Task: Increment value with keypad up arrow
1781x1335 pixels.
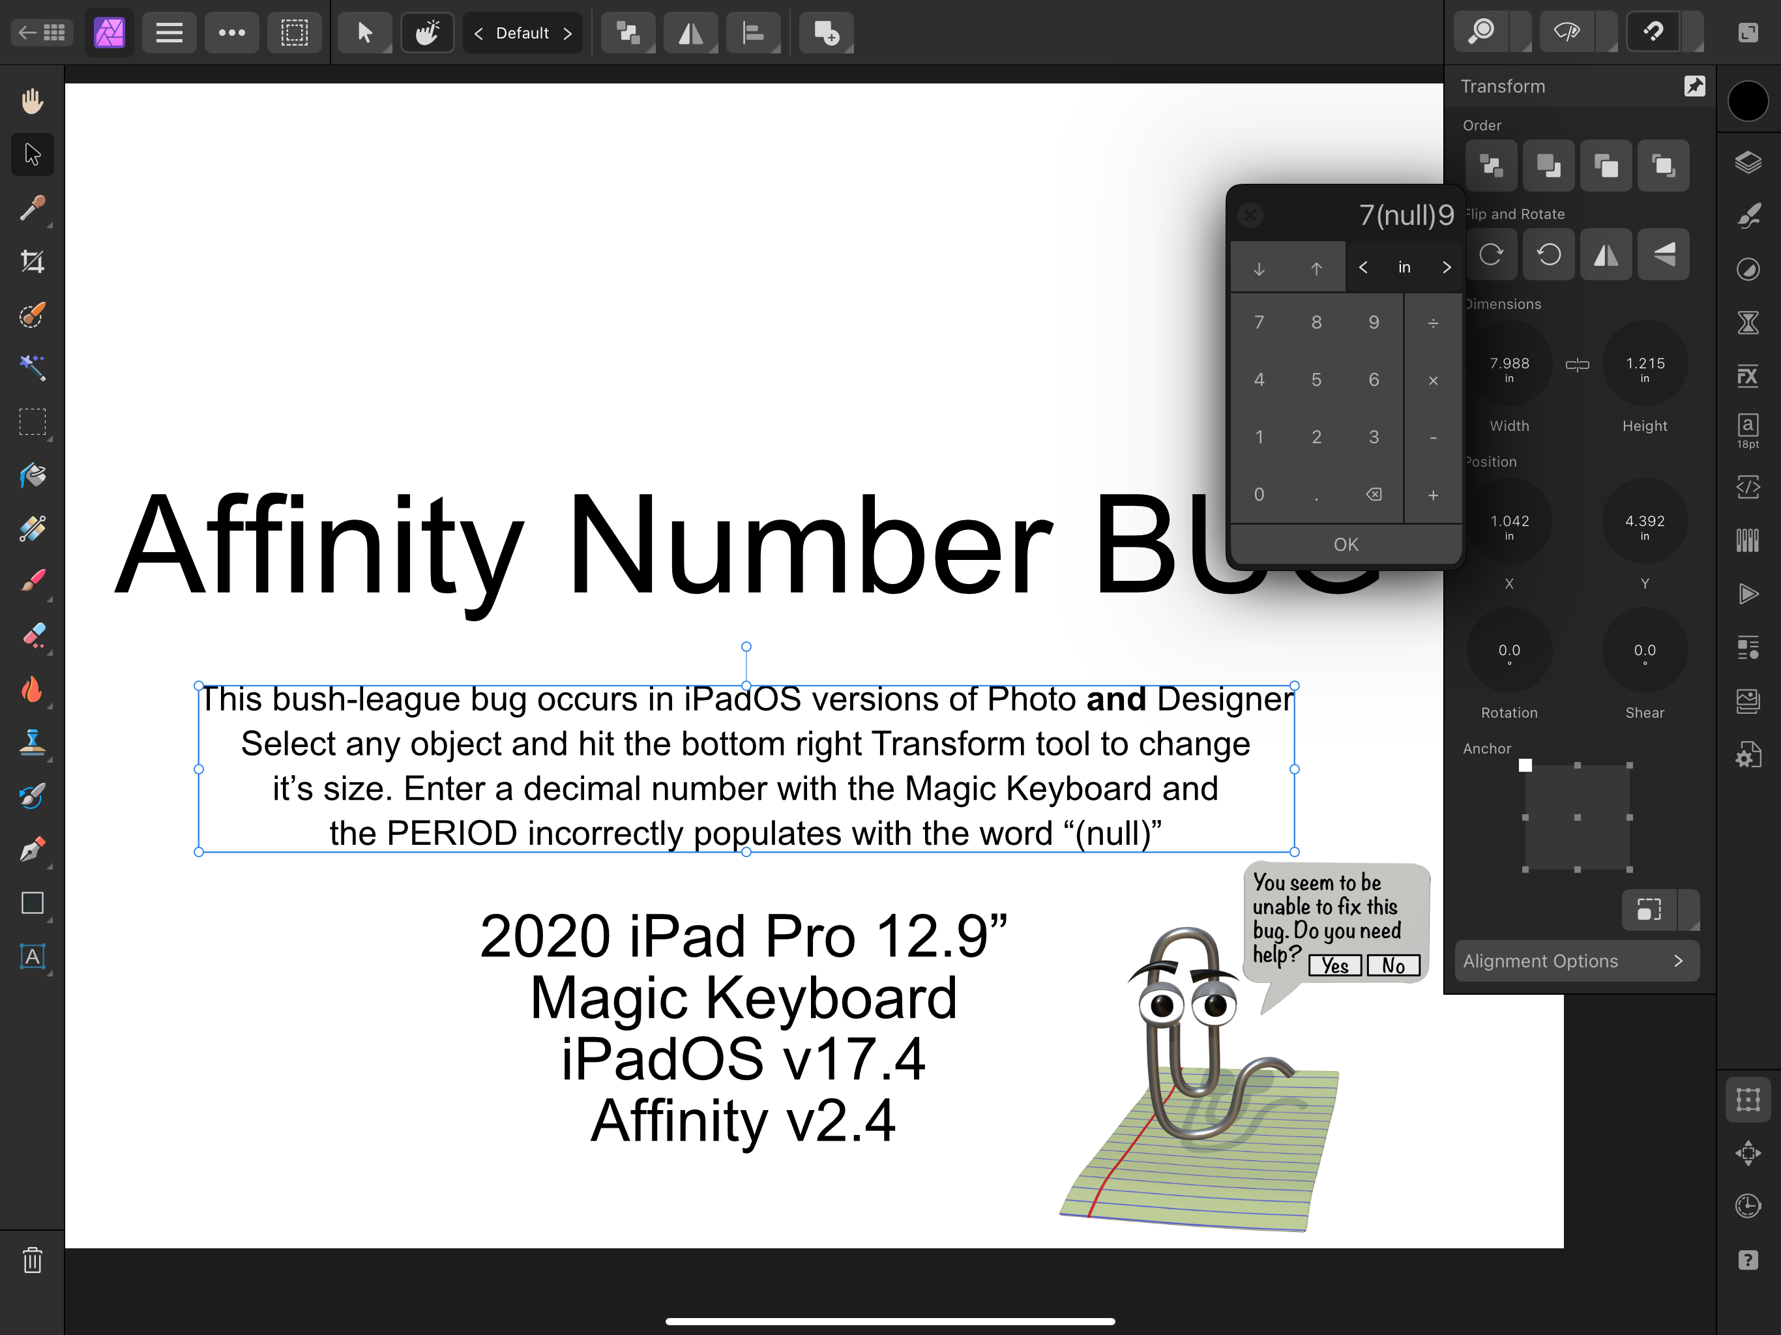Action: (x=1316, y=268)
